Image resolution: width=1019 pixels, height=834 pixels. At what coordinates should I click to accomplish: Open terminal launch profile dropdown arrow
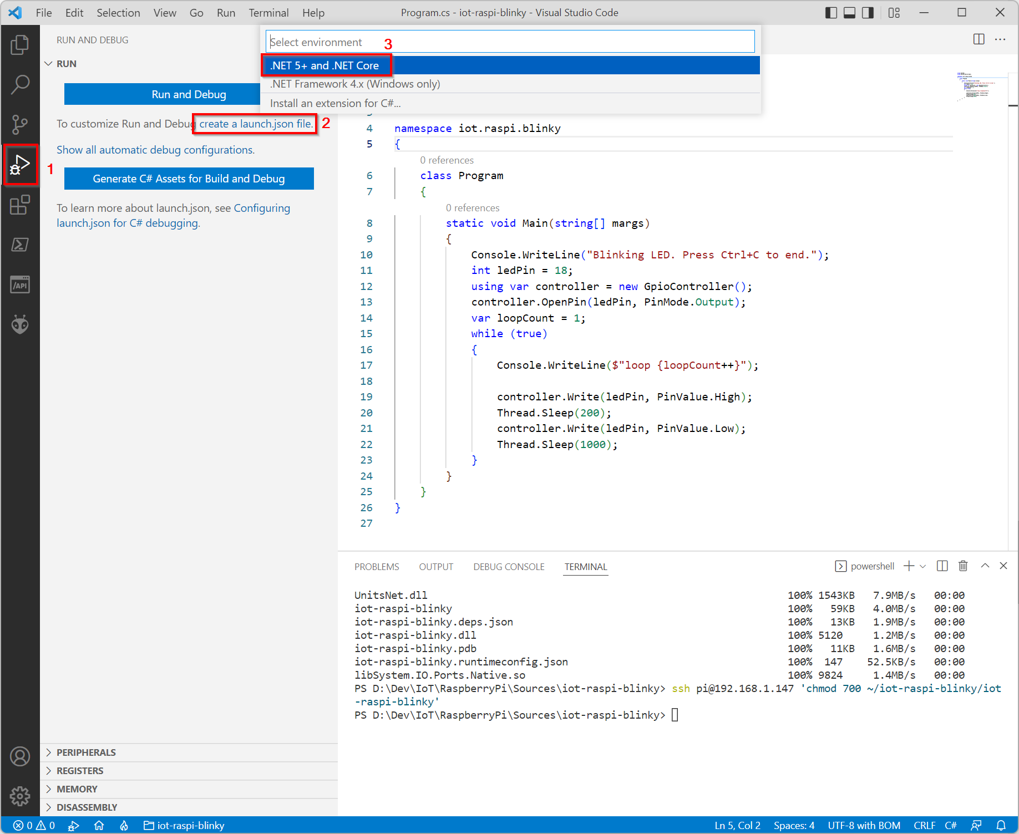923,566
